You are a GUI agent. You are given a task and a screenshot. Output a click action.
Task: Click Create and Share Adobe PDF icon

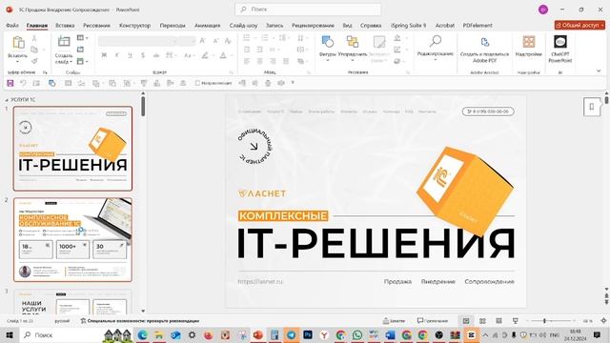click(x=484, y=42)
